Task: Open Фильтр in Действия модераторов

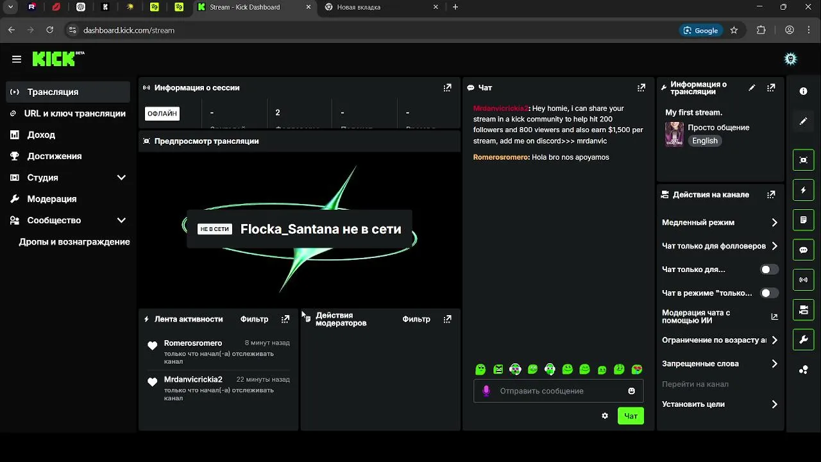Action: (x=416, y=319)
